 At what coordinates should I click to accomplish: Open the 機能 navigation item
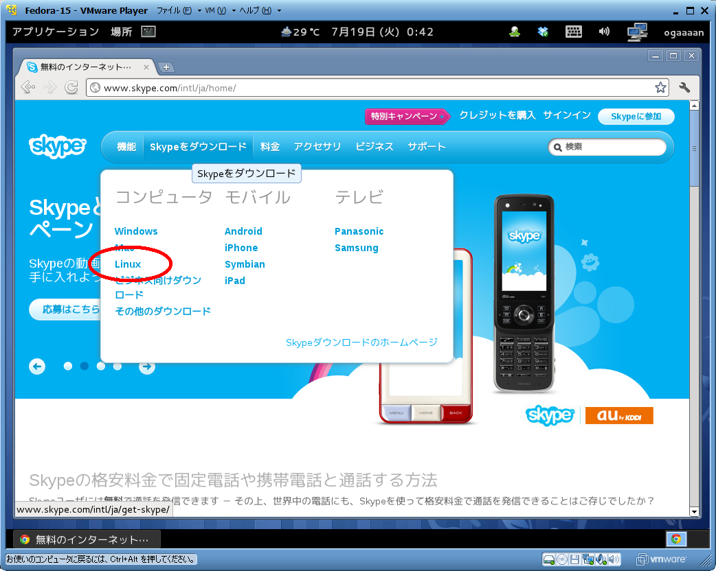[x=126, y=147]
